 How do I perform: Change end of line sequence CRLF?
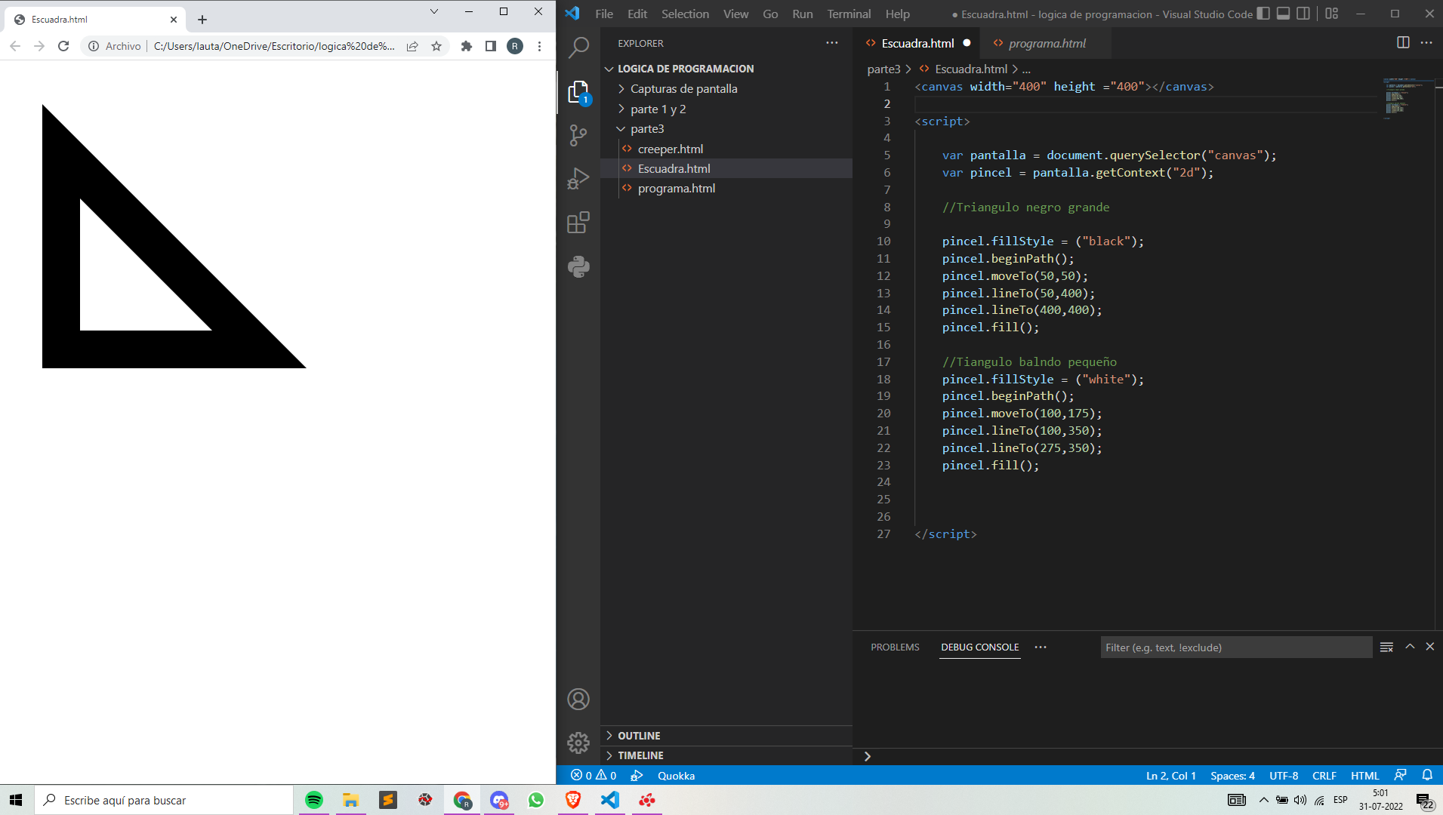tap(1324, 776)
